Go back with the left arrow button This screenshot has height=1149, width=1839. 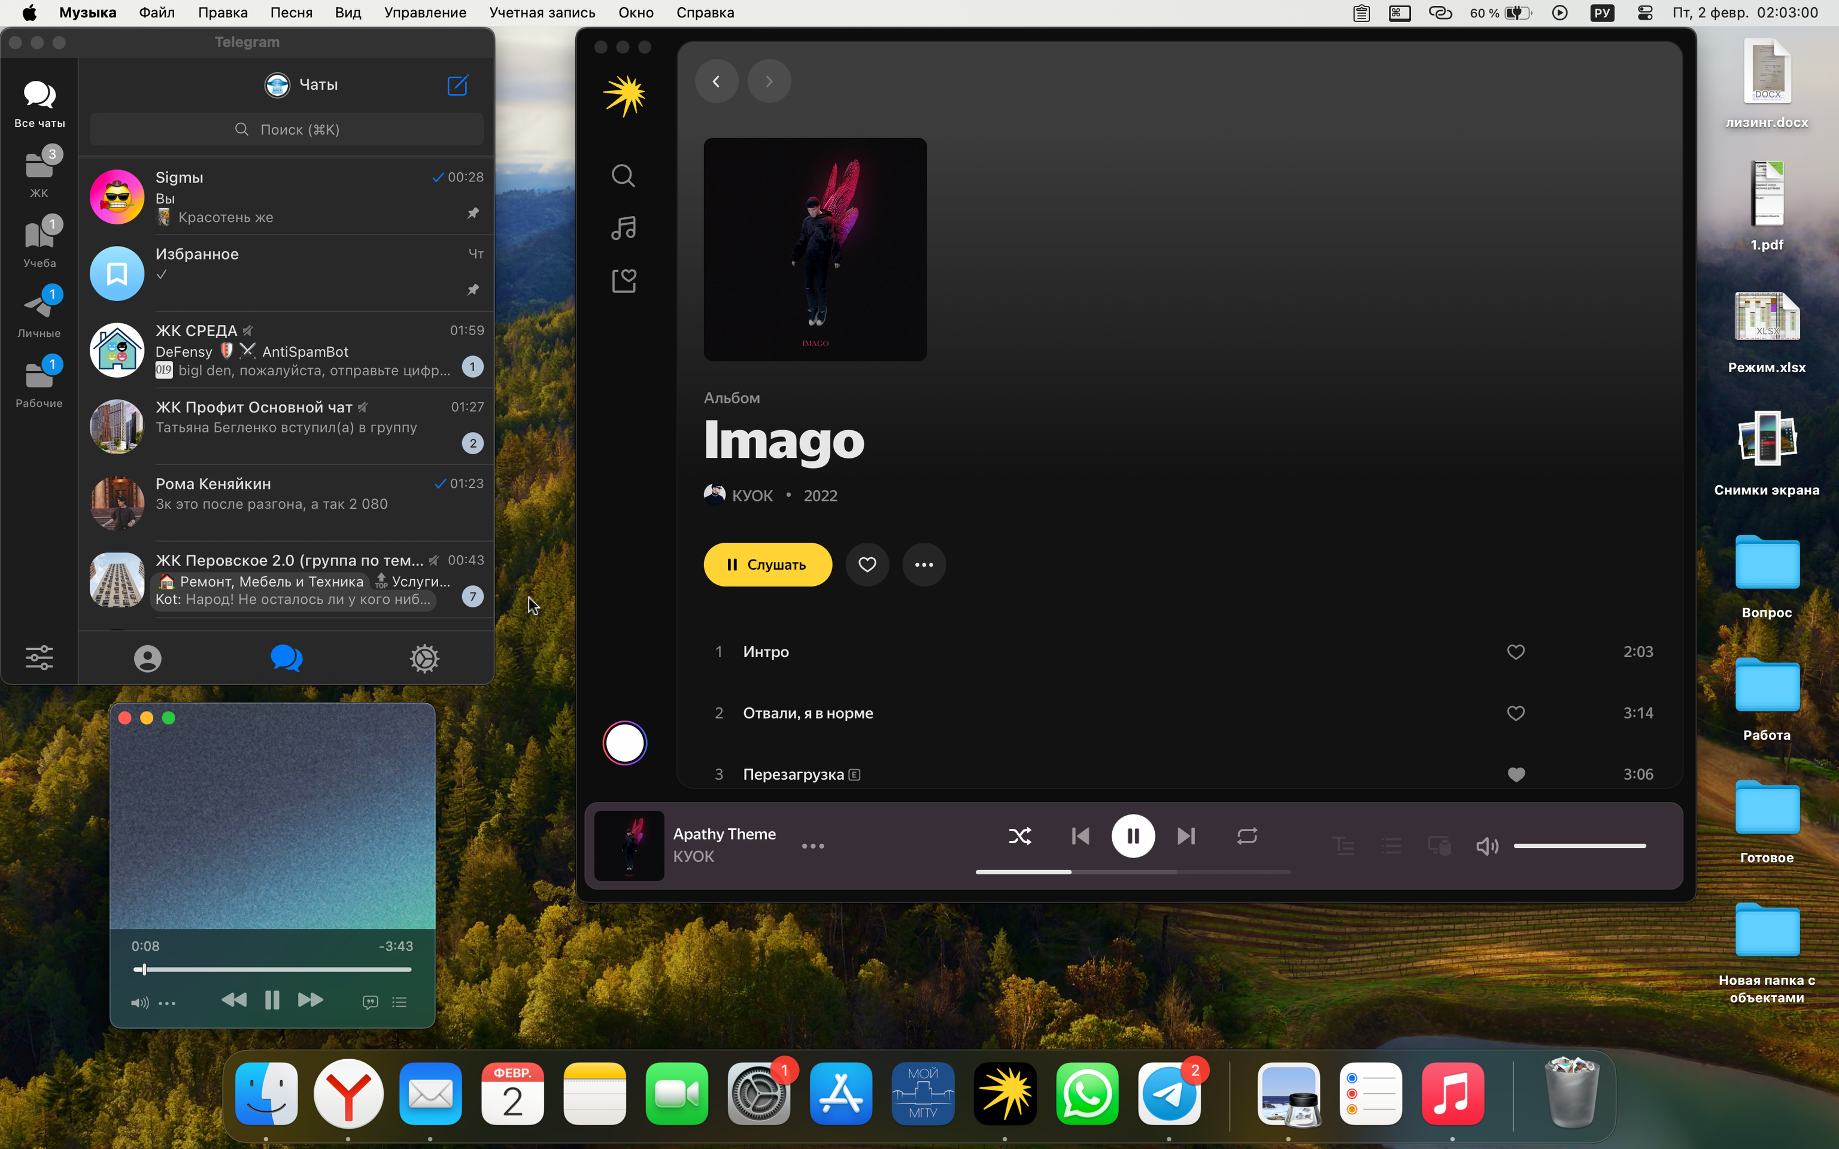pyautogui.click(x=716, y=81)
